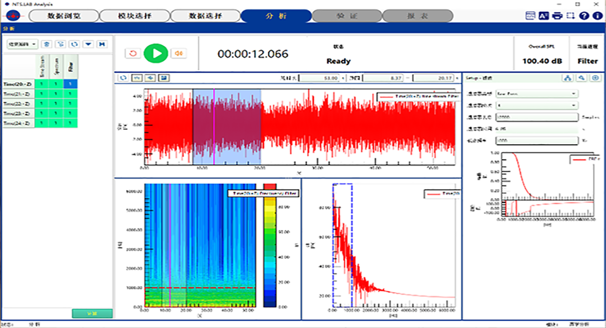Click the printer icon in top toolbar
Viewport: 606px width, 328px height.
[x=557, y=15]
